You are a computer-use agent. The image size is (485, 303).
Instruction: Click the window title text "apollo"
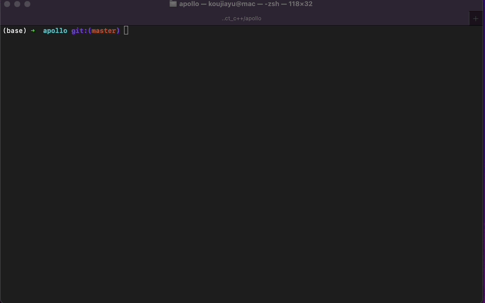[189, 4]
